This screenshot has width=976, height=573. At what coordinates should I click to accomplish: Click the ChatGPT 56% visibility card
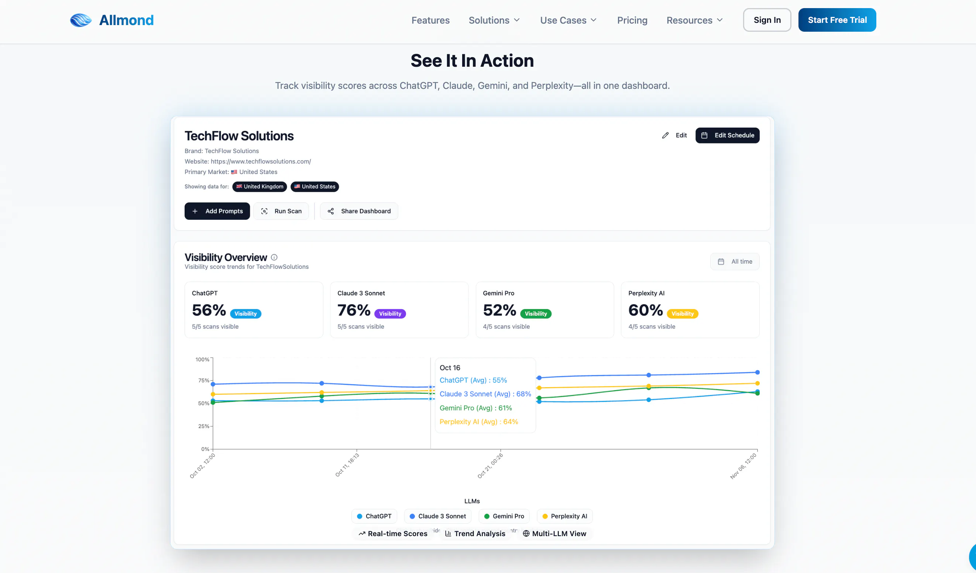click(254, 310)
